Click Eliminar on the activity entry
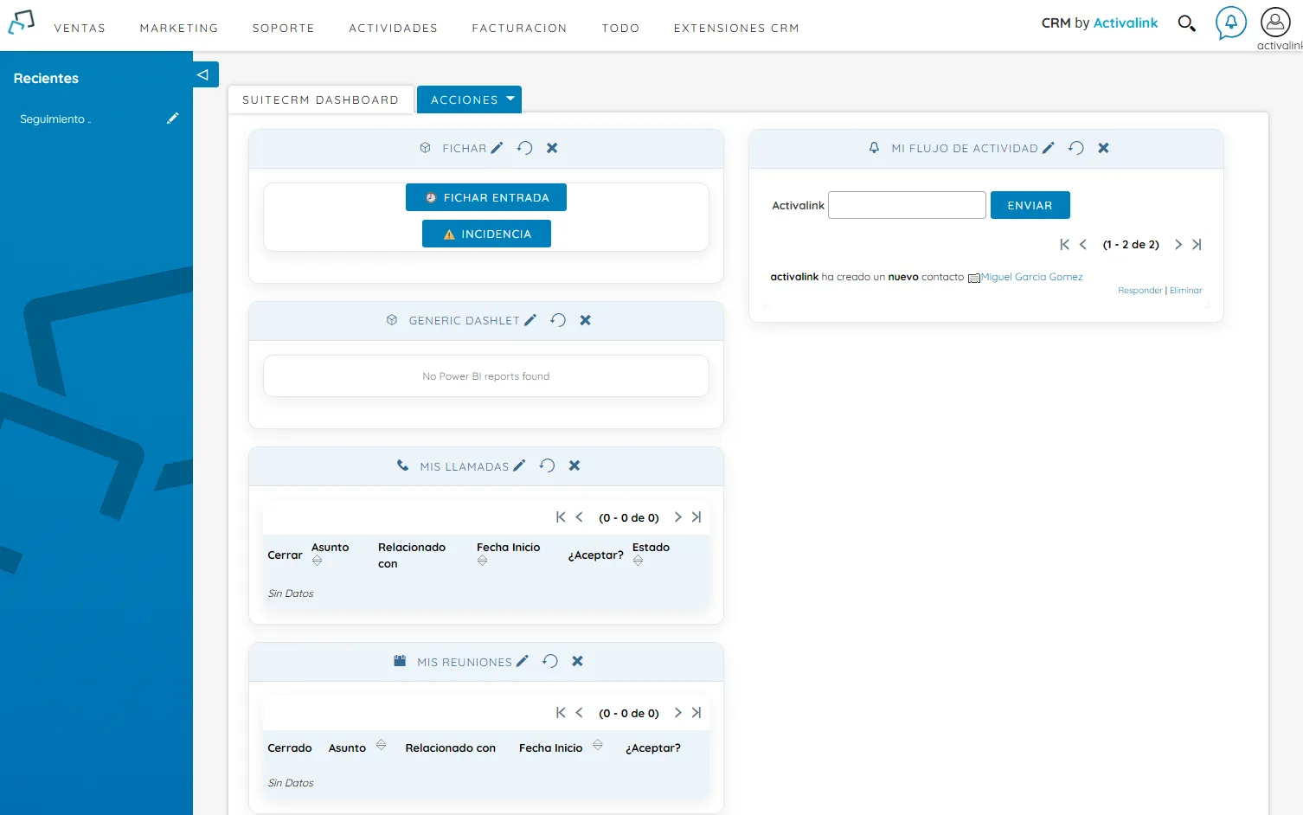1303x815 pixels. click(x=1185, y=291)
